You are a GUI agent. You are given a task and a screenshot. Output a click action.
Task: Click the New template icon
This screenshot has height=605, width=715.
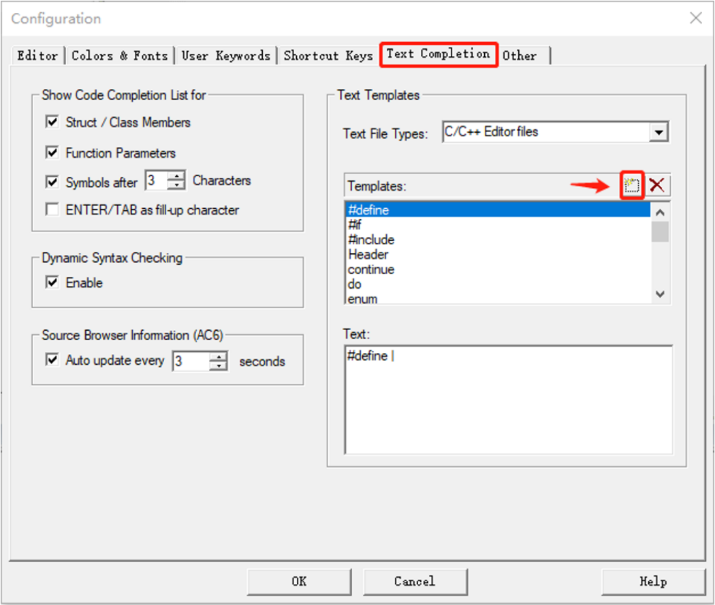point(632,185)
